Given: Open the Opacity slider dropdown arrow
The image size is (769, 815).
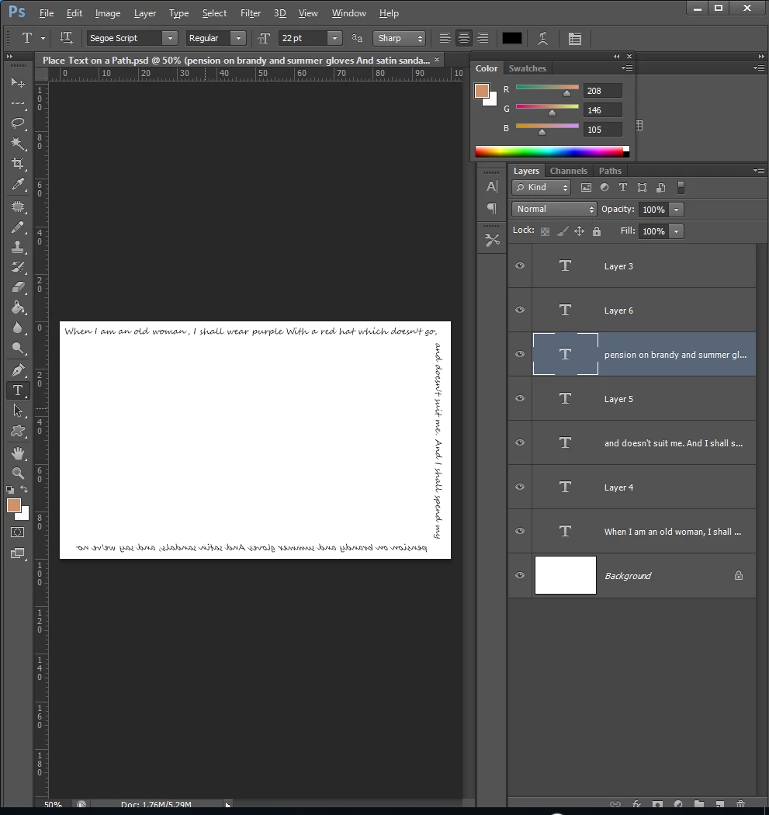Looking at the screenshot, I should [x=676, y=210].
